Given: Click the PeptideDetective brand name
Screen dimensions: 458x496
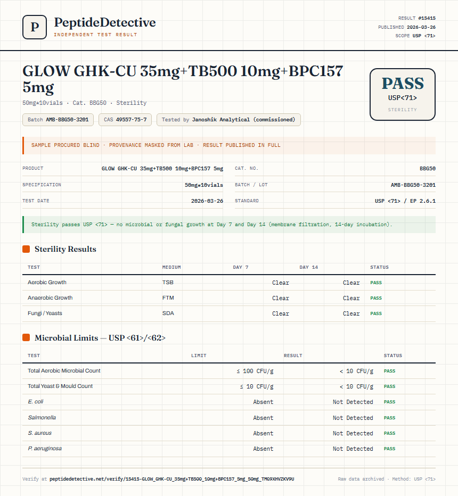Looking at the screenshot, I should coord(105,22).
